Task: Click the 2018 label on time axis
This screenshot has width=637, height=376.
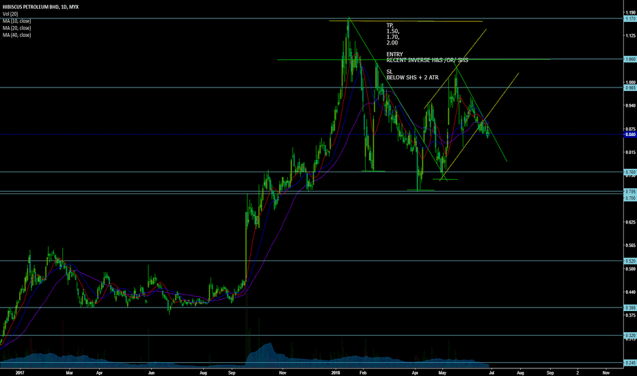Action: (336, 373)
